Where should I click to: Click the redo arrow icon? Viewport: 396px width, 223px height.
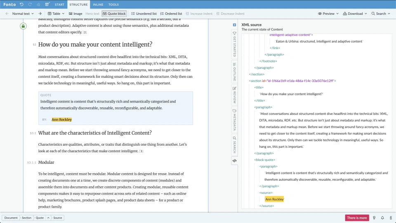(x=30, y=5)
